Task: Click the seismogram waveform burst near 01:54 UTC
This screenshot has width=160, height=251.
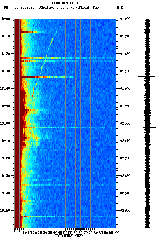Action: point(147,113)
